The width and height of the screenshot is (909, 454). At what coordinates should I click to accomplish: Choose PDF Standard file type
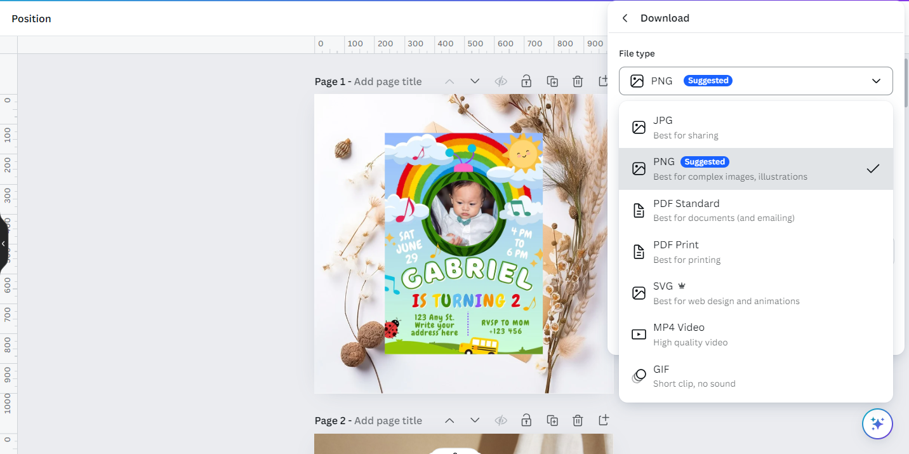pyautogui.click(x=755, y=210)
